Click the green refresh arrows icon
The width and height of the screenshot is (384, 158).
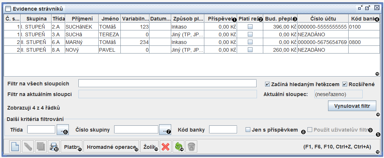click(x=179, y=147)
